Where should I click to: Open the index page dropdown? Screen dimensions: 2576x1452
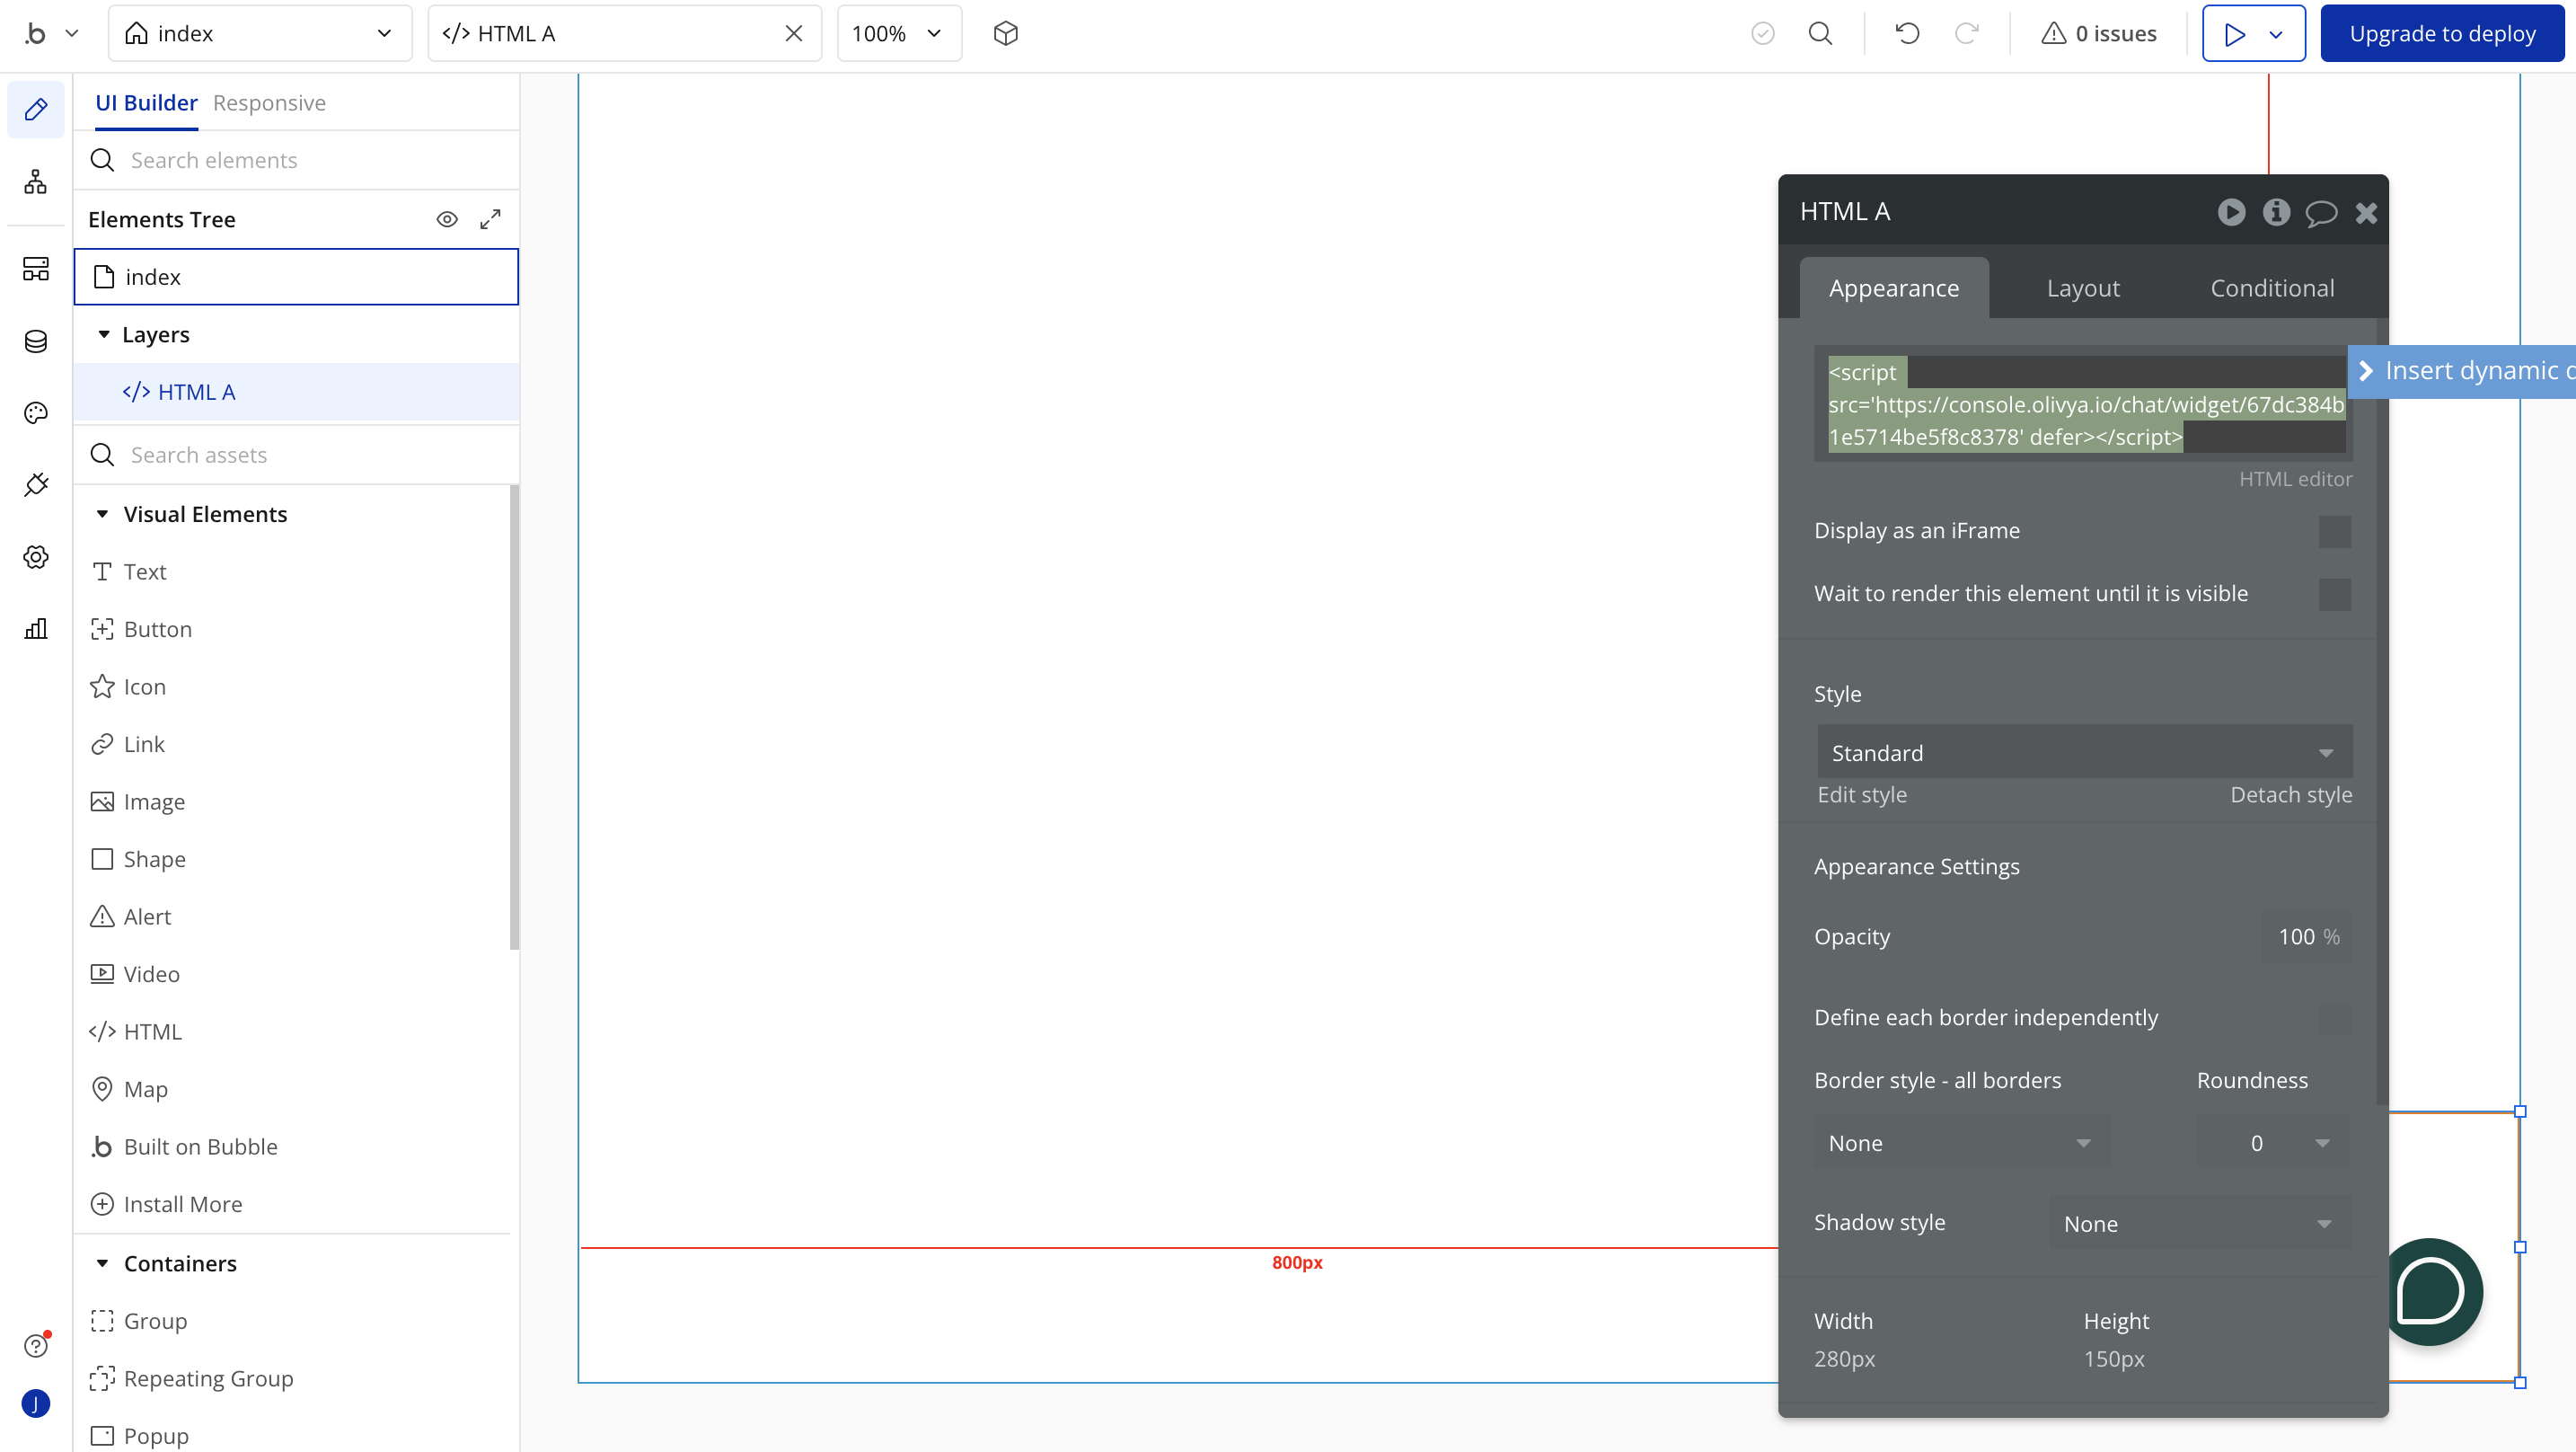pyautogui.click(x=260, y=33)
